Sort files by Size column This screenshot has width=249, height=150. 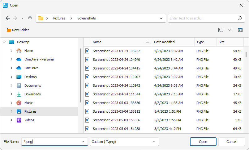point(222,42)
